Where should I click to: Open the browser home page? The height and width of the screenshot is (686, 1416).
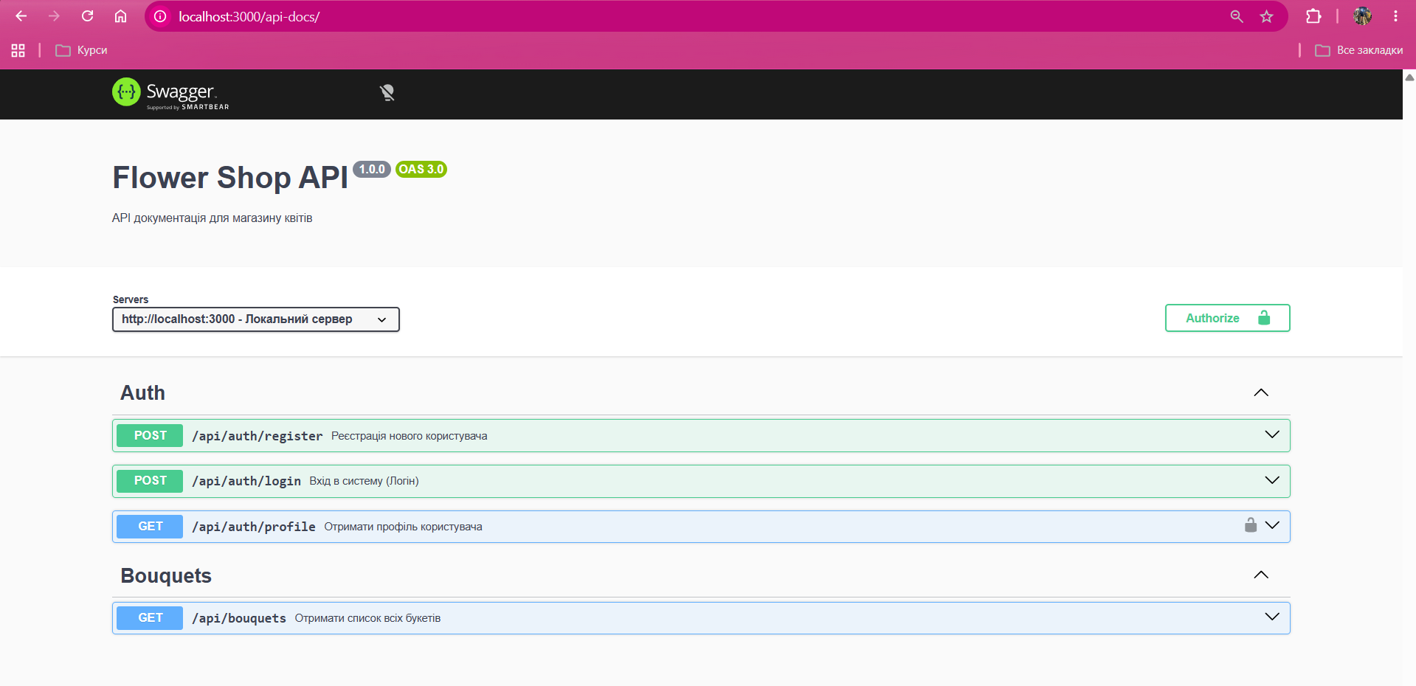[x=120, y=16]
